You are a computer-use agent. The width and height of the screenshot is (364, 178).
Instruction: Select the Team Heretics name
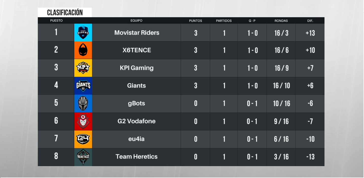[x=137, y=156]
